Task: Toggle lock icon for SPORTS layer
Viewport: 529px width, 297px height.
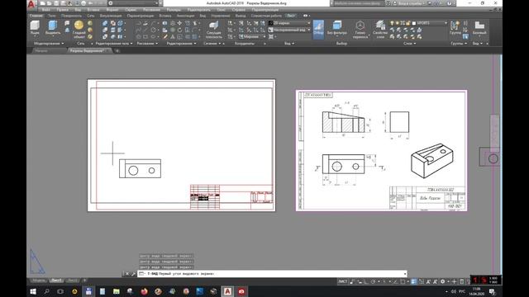Action: point(407,23)
